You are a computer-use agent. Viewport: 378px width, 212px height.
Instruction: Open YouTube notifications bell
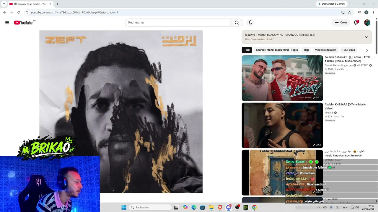coord(356,23)
